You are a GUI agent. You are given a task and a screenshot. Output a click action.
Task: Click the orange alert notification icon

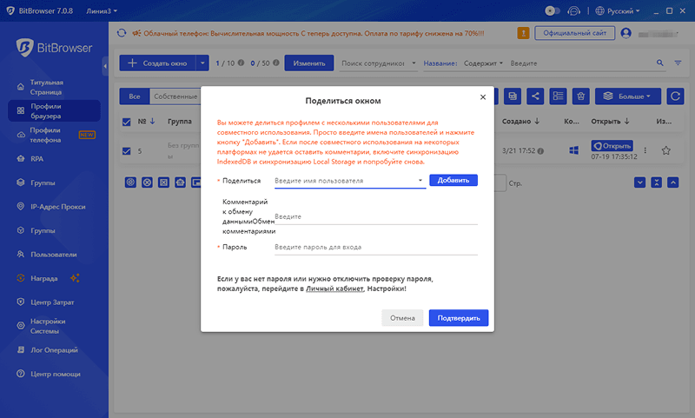523,33
